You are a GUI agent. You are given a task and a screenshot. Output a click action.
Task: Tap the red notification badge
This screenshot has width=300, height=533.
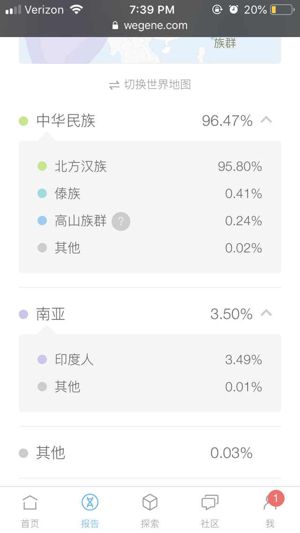[276, 498]
